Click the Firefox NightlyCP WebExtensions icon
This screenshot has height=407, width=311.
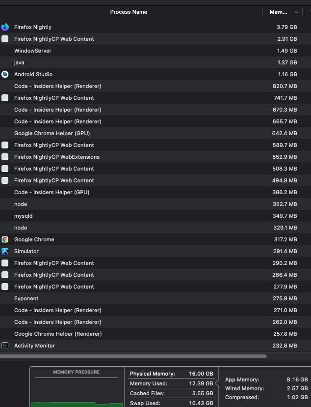click(5, 157)
